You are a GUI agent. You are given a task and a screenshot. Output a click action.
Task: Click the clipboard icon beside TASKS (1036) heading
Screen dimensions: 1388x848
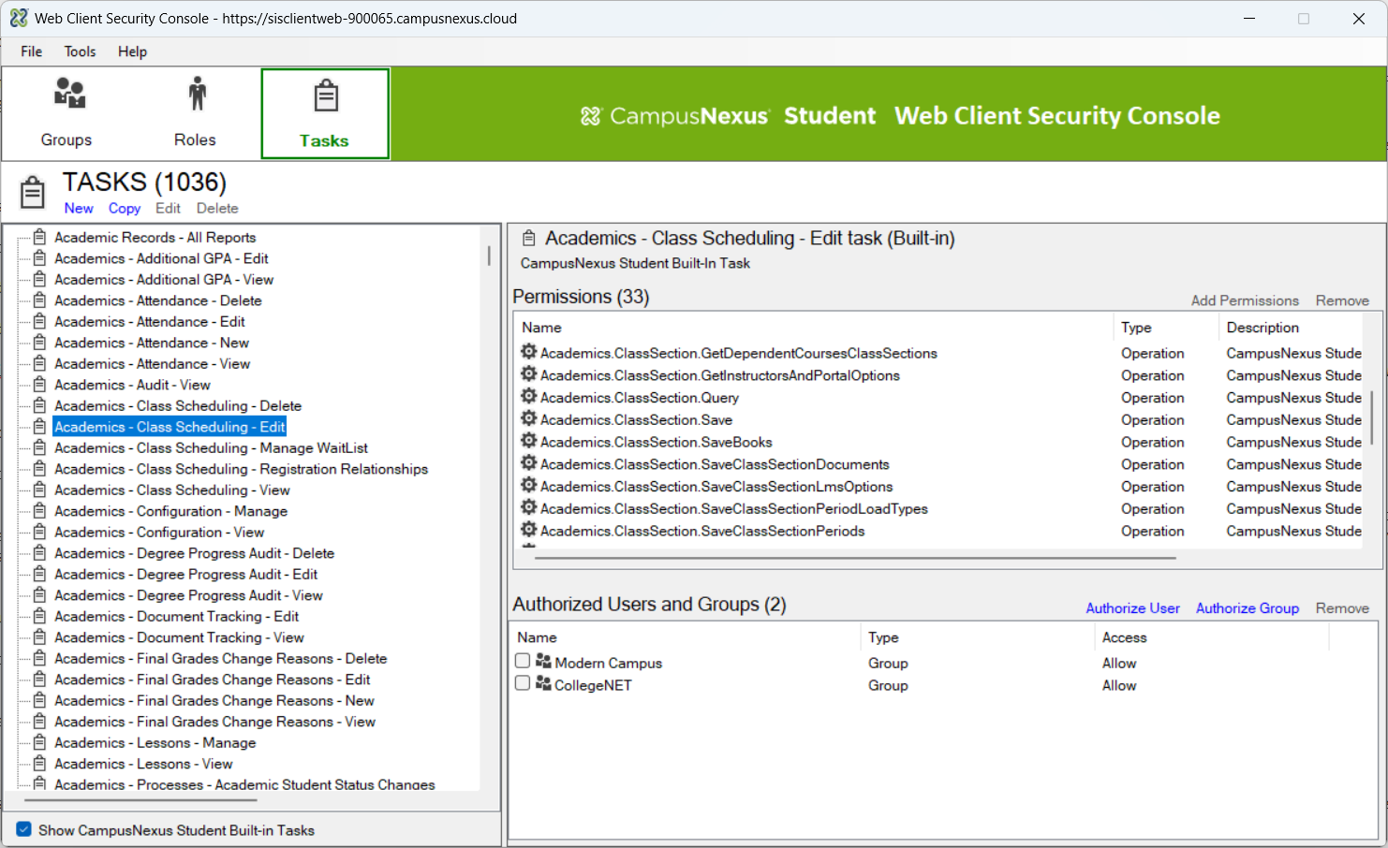coord(33,192)
